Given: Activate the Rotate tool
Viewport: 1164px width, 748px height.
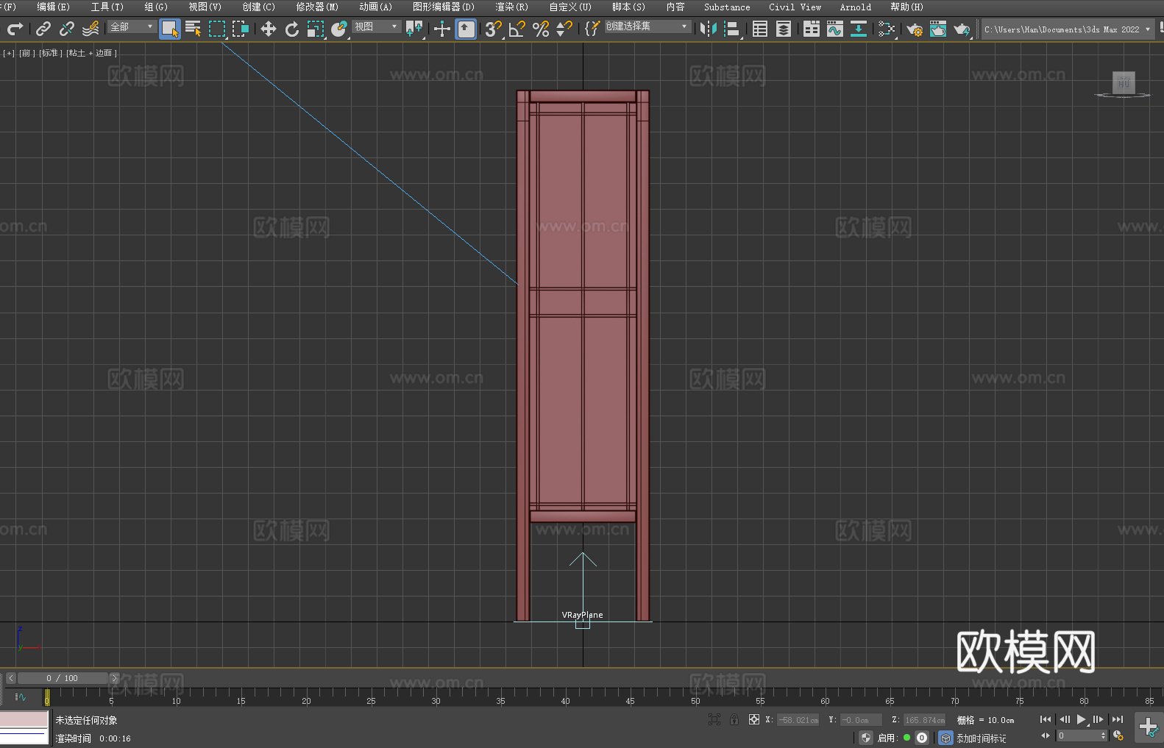Looking at the screenshot, I should [x=292, y=29].
